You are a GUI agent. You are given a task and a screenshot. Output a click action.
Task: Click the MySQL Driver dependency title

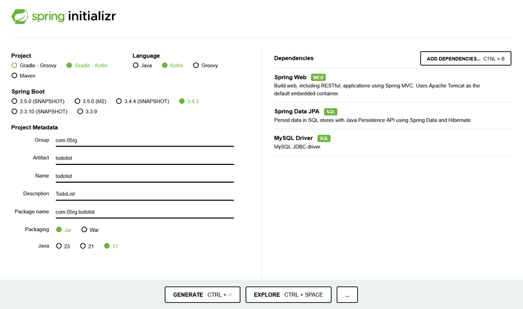coord(293,138)
